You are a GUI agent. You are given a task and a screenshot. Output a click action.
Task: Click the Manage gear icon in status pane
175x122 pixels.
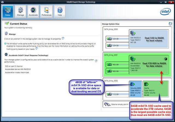click(x=6, y=33)
